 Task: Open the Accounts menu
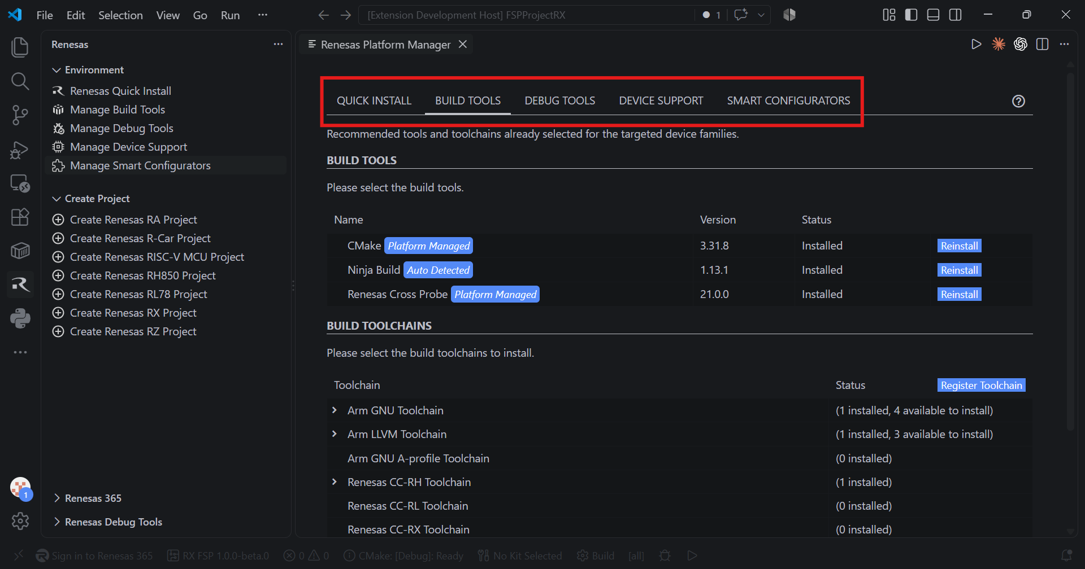click(x=20, y=488)
